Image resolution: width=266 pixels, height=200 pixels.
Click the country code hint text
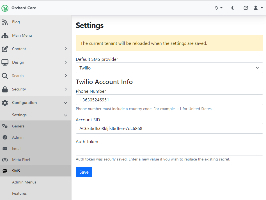pos(144,109)
